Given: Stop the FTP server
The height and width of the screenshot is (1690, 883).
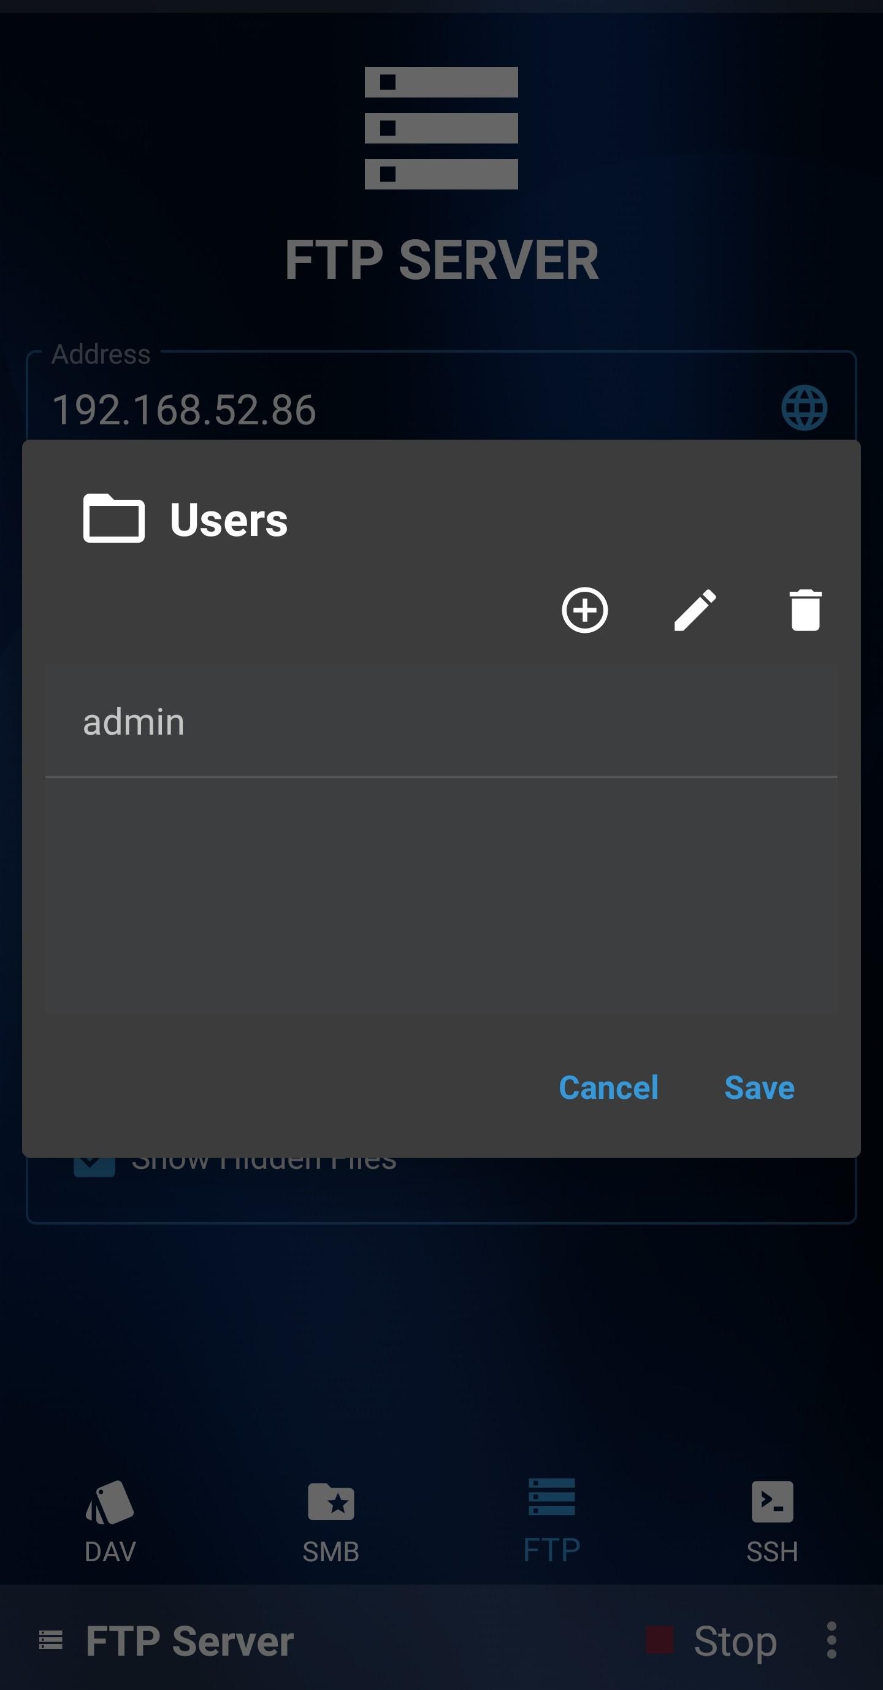Looking at the screenshot, I should pyautogui.click(x=712, y=1641).
